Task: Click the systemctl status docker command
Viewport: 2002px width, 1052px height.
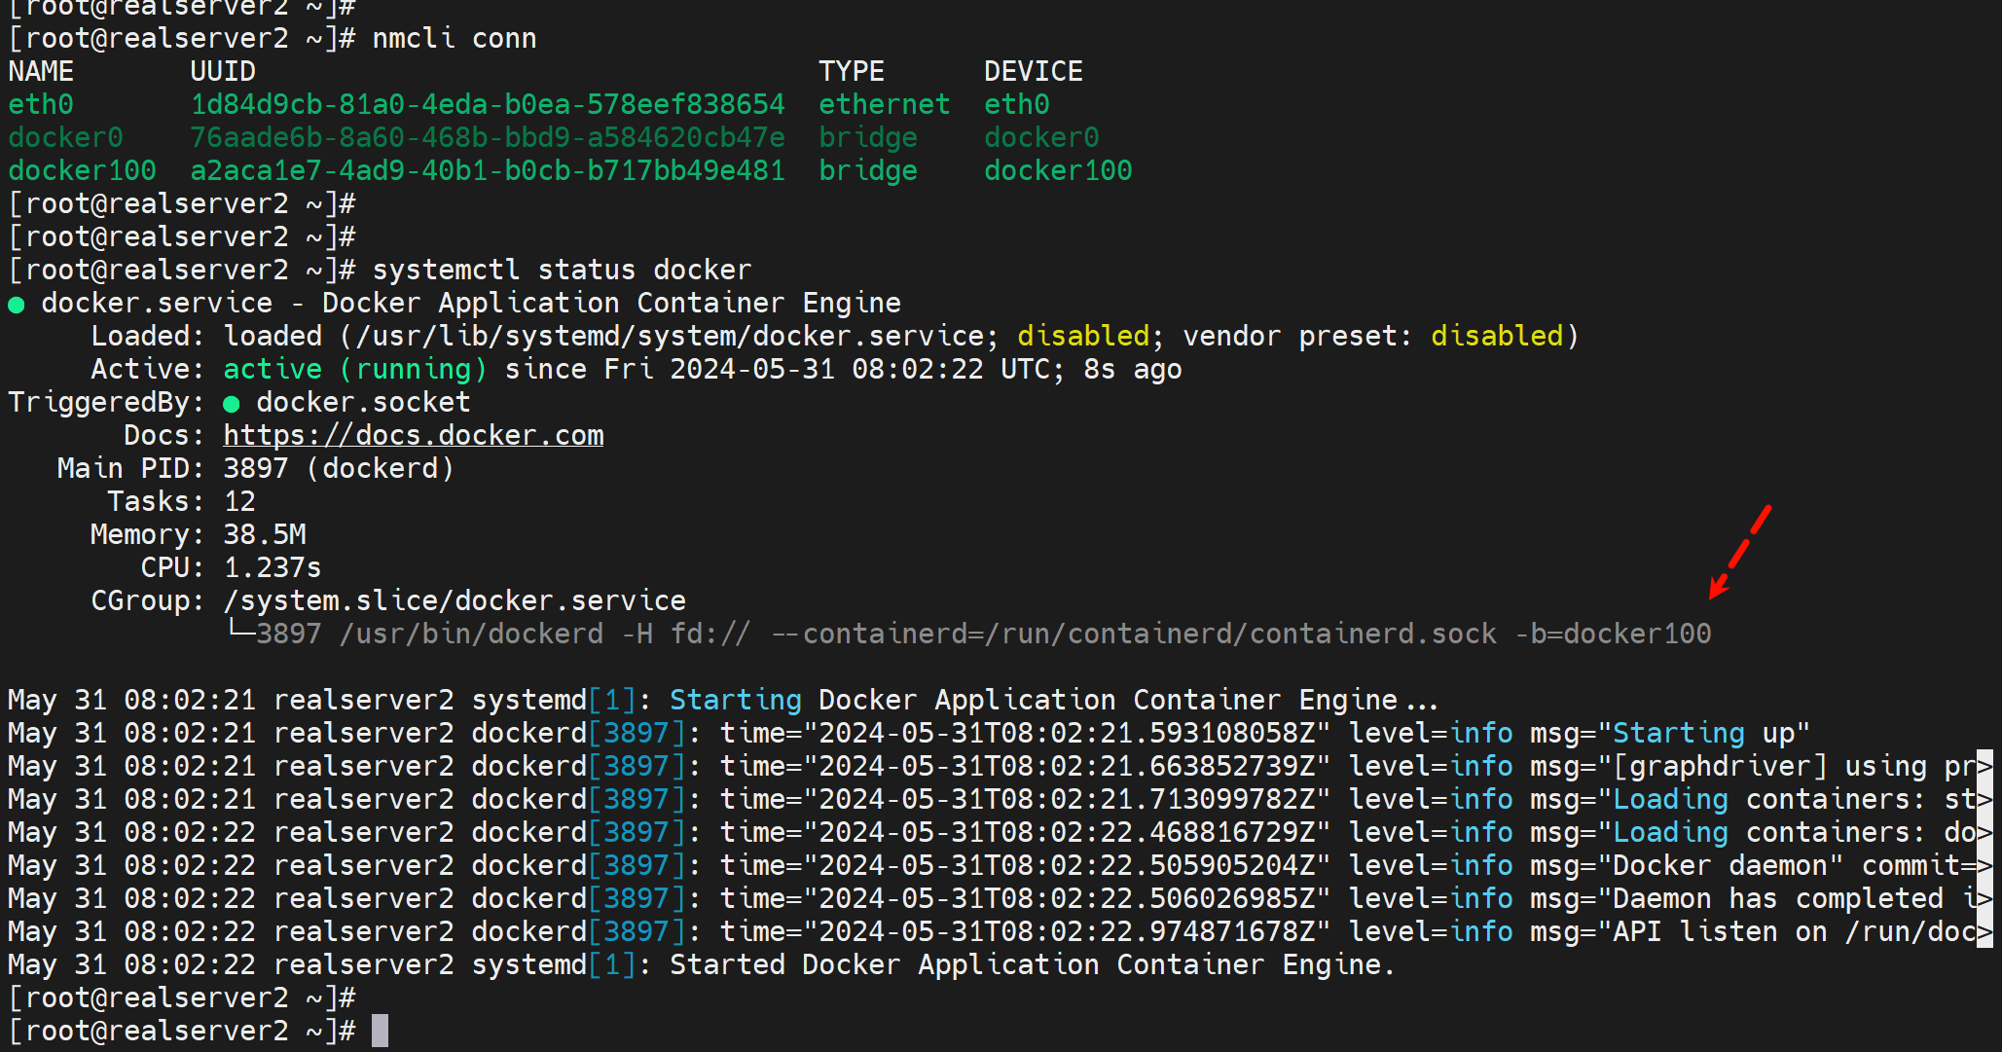Action: [562, 270]
